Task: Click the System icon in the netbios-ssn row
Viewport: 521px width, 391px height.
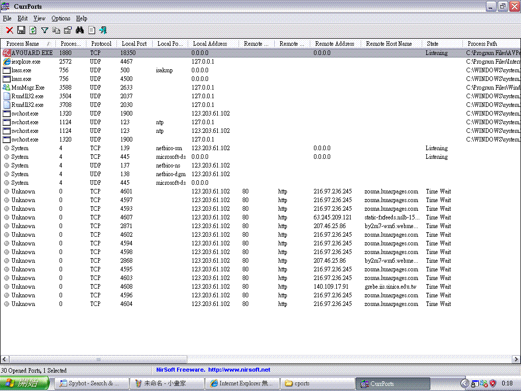Action: click(6, 148)
